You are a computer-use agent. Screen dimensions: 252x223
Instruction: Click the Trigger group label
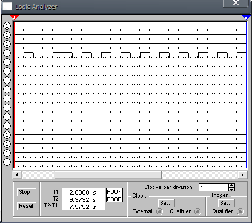[x=219, y=195]
